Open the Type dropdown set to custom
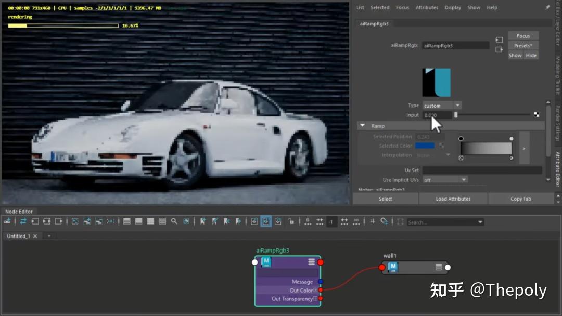The height and width of the screenshot is (316, 562). (441, 105)
